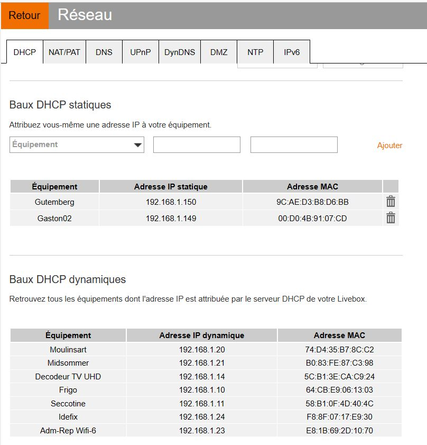Screen dimensions: 427x445
Task: Click MAC address 9C:AE:D3:B8:D6:BB
Action: tap(312, 202)
